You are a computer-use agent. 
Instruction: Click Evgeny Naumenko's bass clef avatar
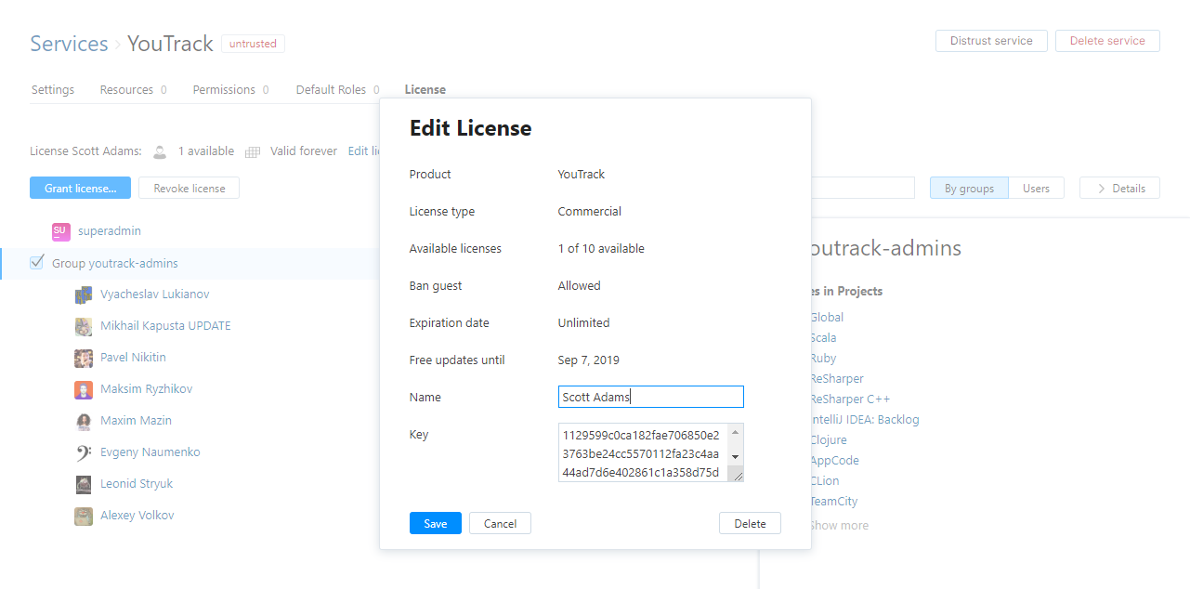[84, 452]
